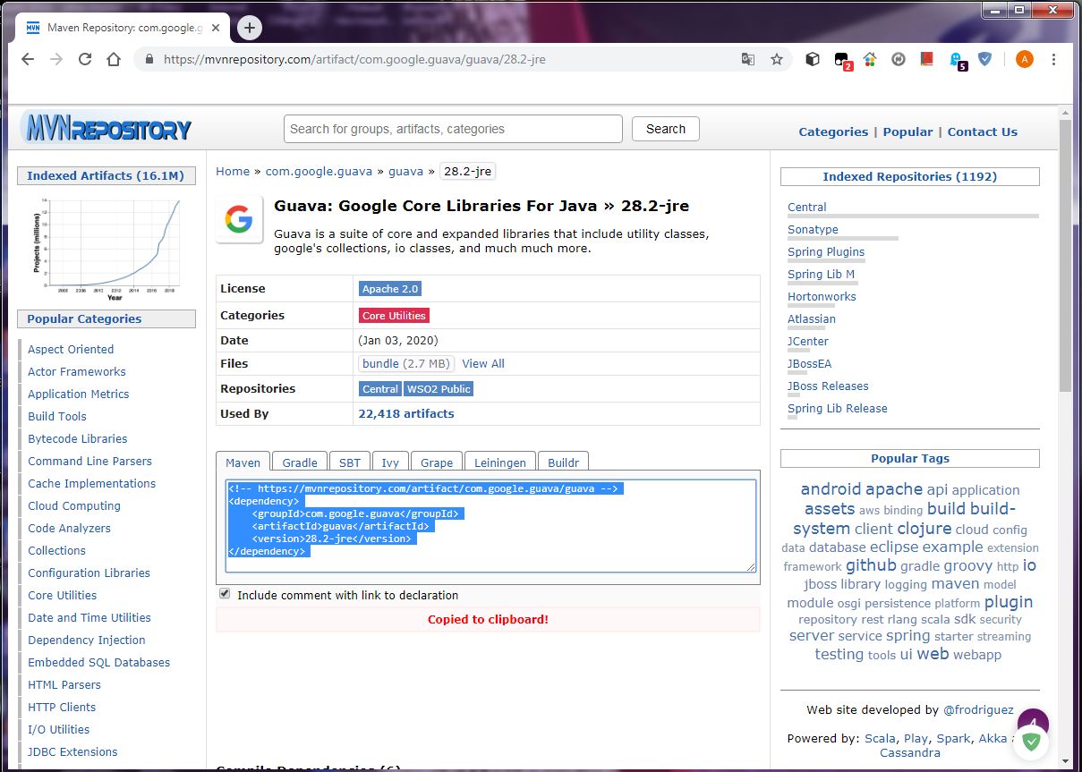The width and height of the screenshot is (1082, 772).
Task: Open Atlassian in Indexed Repositories
Action: coord(812,319)
